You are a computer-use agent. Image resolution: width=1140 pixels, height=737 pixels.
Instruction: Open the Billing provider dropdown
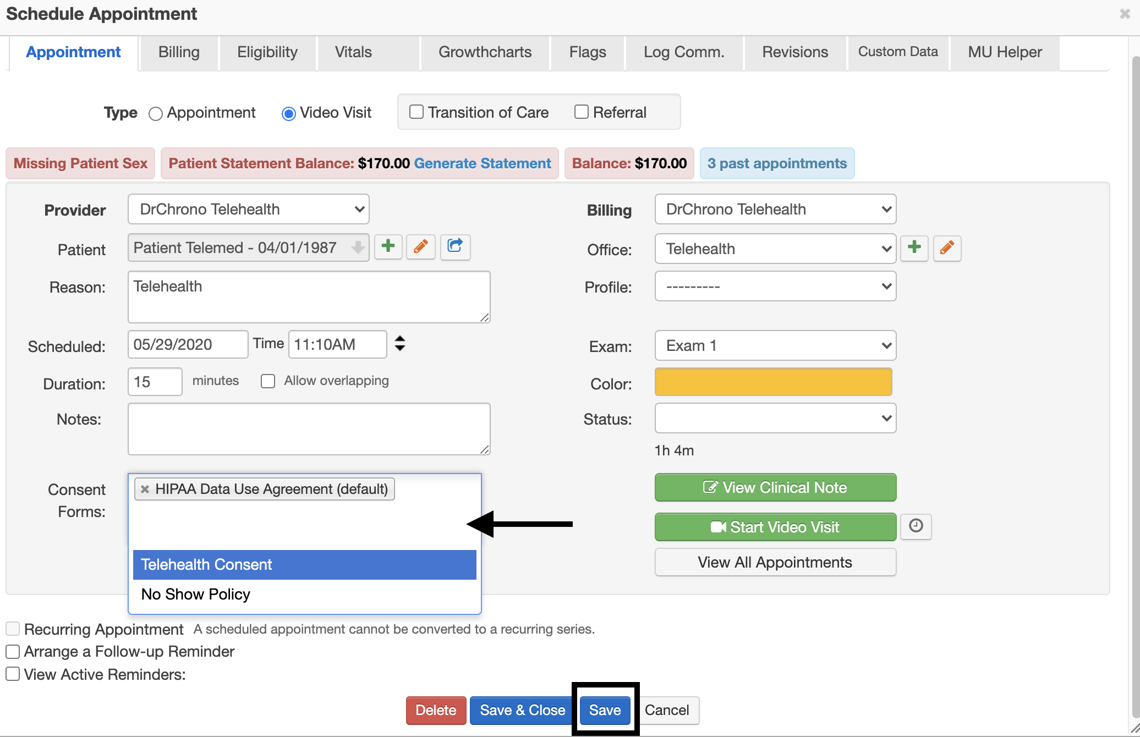point(775,209)
